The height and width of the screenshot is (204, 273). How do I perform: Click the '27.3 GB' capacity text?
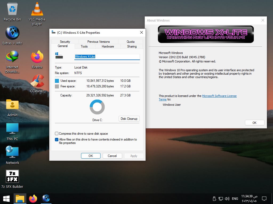point(125,95)
